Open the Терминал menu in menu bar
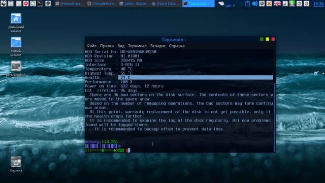The width and height of the screenshot is (325, 183). click(x=137, y=46)
